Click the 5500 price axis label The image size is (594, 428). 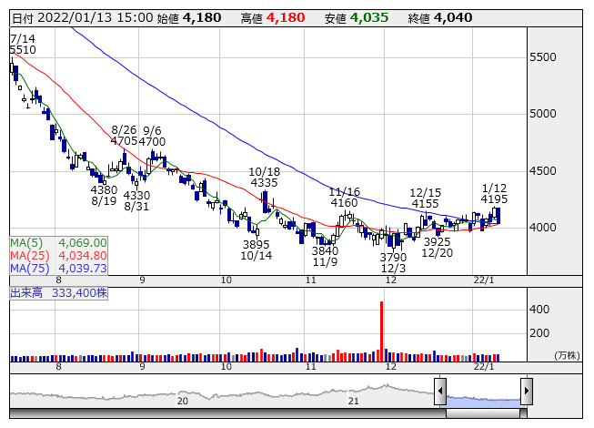pos(543,57)
